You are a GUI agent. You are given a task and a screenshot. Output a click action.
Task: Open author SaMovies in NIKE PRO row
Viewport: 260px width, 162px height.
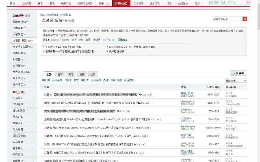coord(186,110)
